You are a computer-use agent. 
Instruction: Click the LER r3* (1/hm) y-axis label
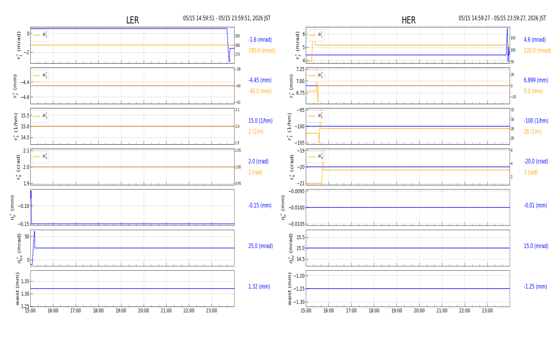point(16,126)
